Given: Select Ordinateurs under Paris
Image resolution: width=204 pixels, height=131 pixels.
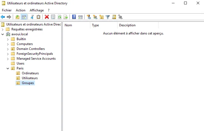Looking at the screenshot, I should (30, 73).
